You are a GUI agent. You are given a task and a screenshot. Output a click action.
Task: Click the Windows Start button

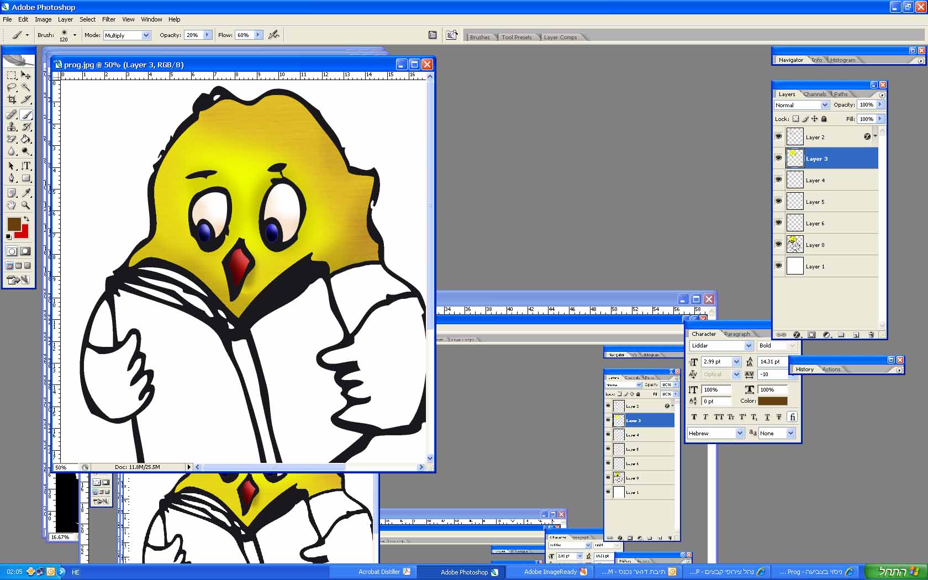click(895, 572)
